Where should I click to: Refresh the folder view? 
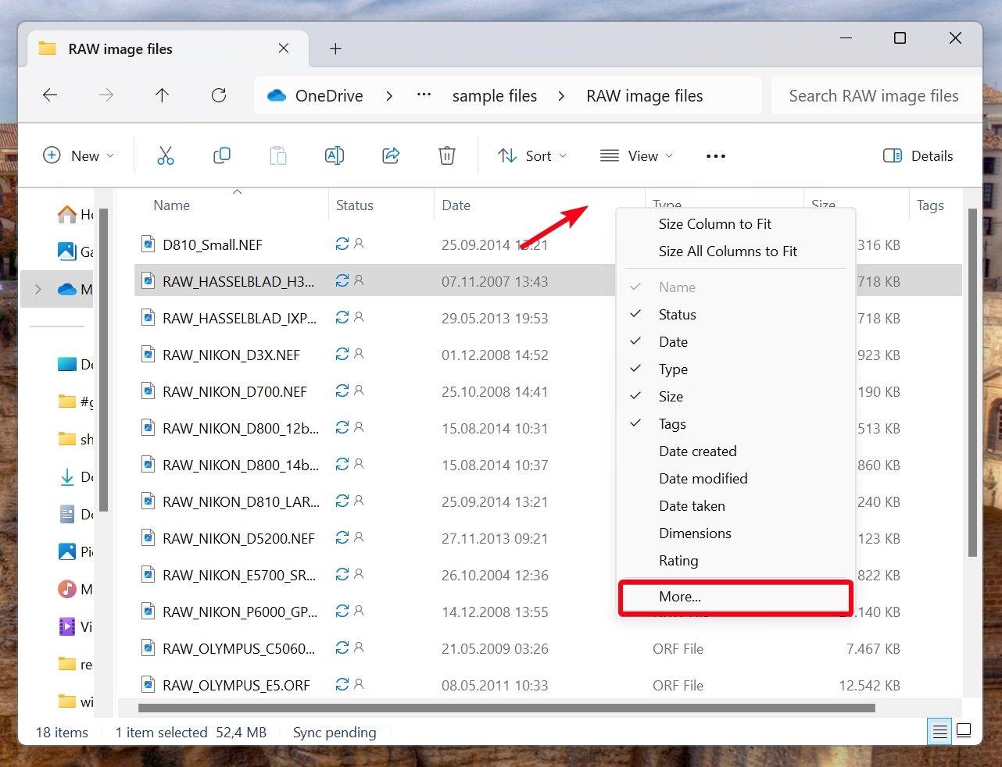(x=219, y=95)
